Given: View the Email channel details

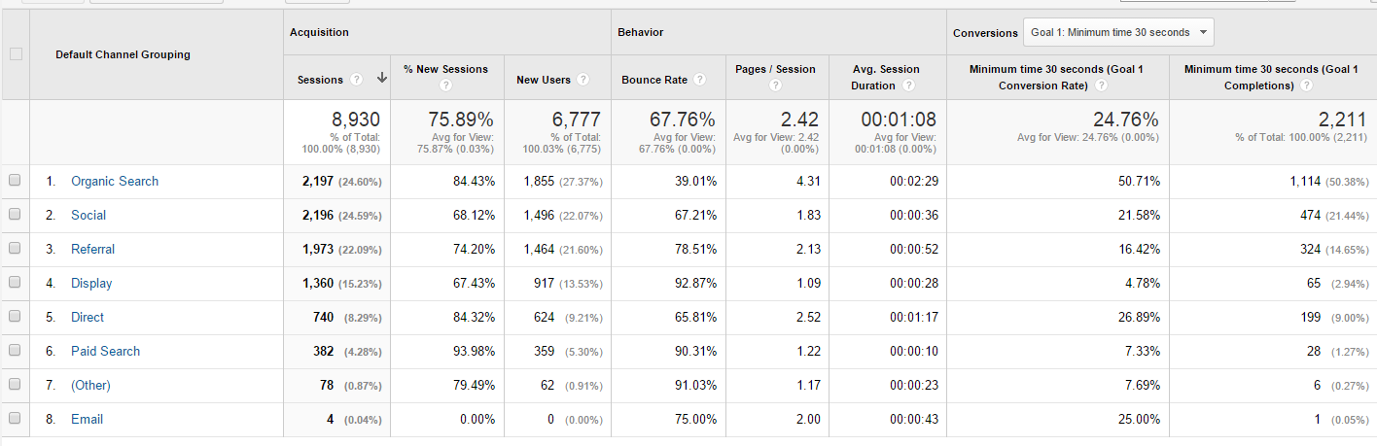Looking at the screenshot, I should tap(87, 420).
